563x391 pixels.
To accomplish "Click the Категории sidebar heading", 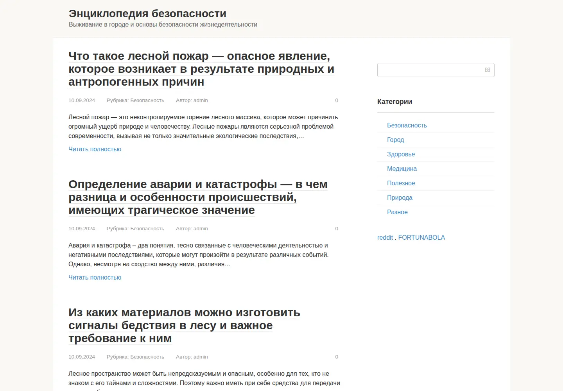I will pyautogui.click(x=394, y=102).
